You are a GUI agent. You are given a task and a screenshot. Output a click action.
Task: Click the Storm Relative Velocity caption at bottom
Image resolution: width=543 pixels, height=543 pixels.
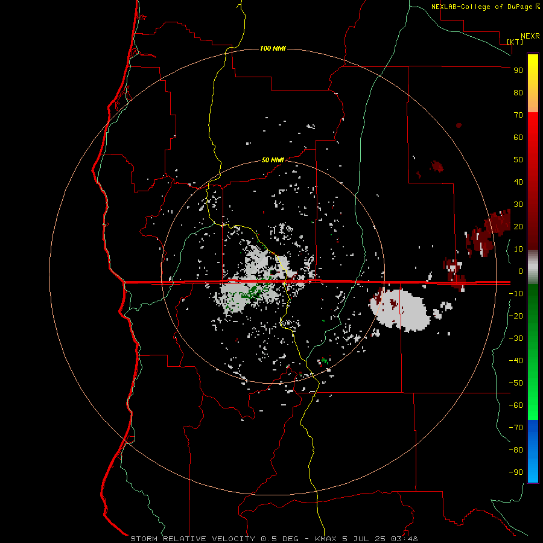(x=274, y=539)
